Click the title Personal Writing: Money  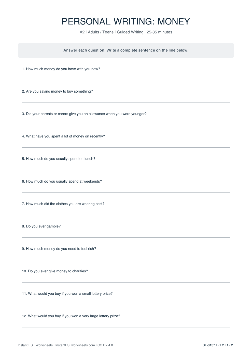pyautogui.click(x=126, y=21)
